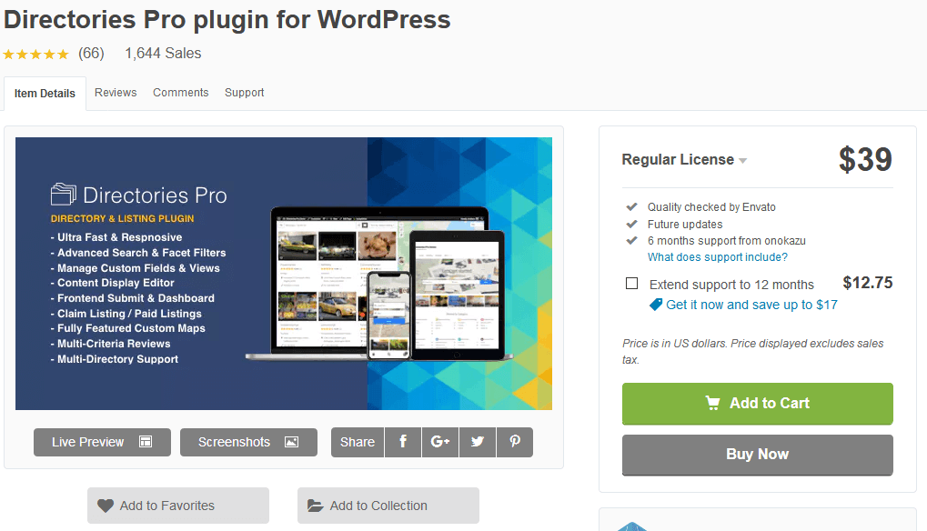
Task: Click 'Future updates' text
Action: [x=685, y=225]
